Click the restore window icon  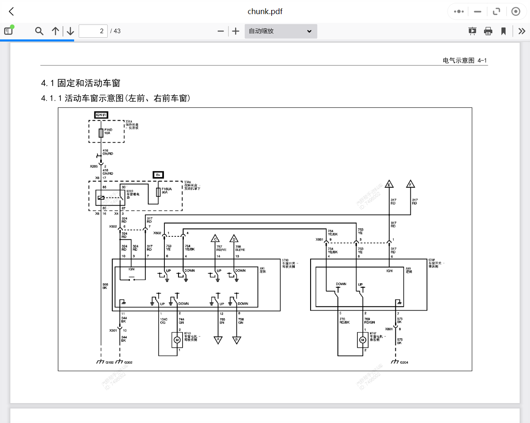click(496, 12)
